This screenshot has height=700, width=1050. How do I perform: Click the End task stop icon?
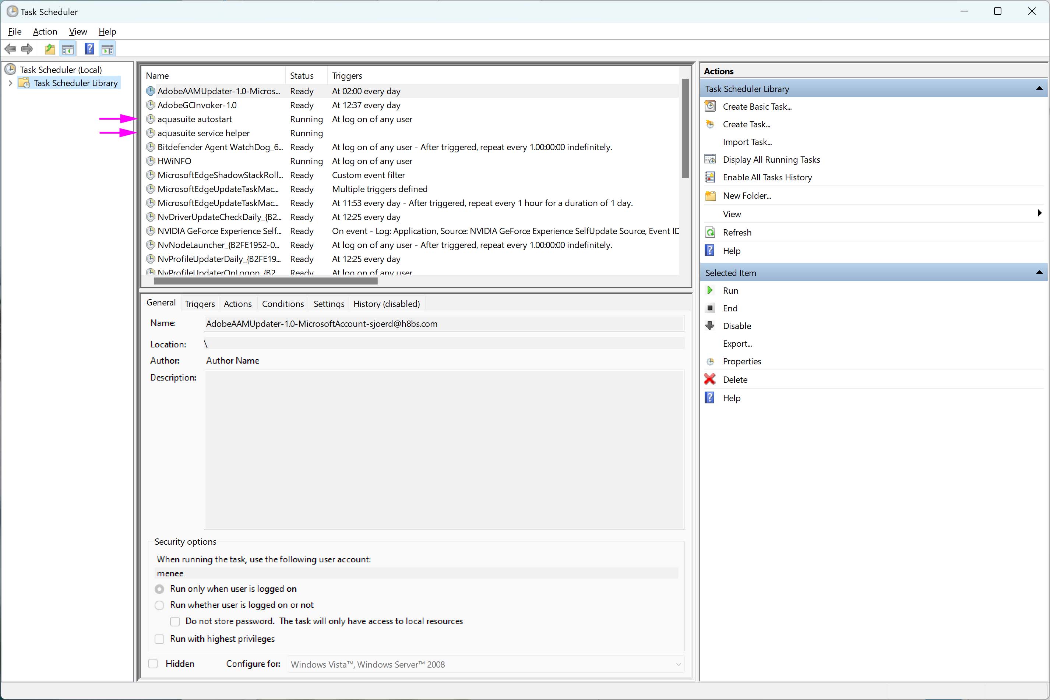[710, 308]
